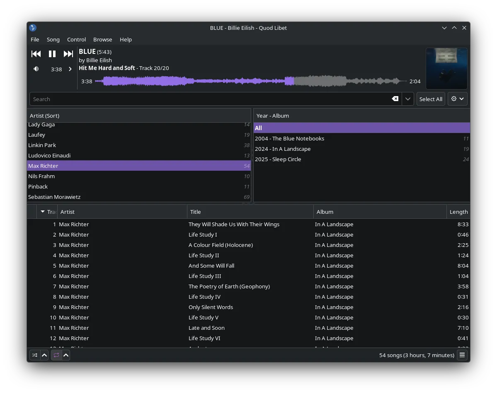Viewport: 497px width, 394px height.
Task: Select the song Life Study V
Action: point(248,317)
